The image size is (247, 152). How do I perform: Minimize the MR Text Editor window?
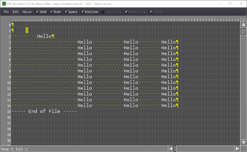pyautogui.click(x=219, y=4)
